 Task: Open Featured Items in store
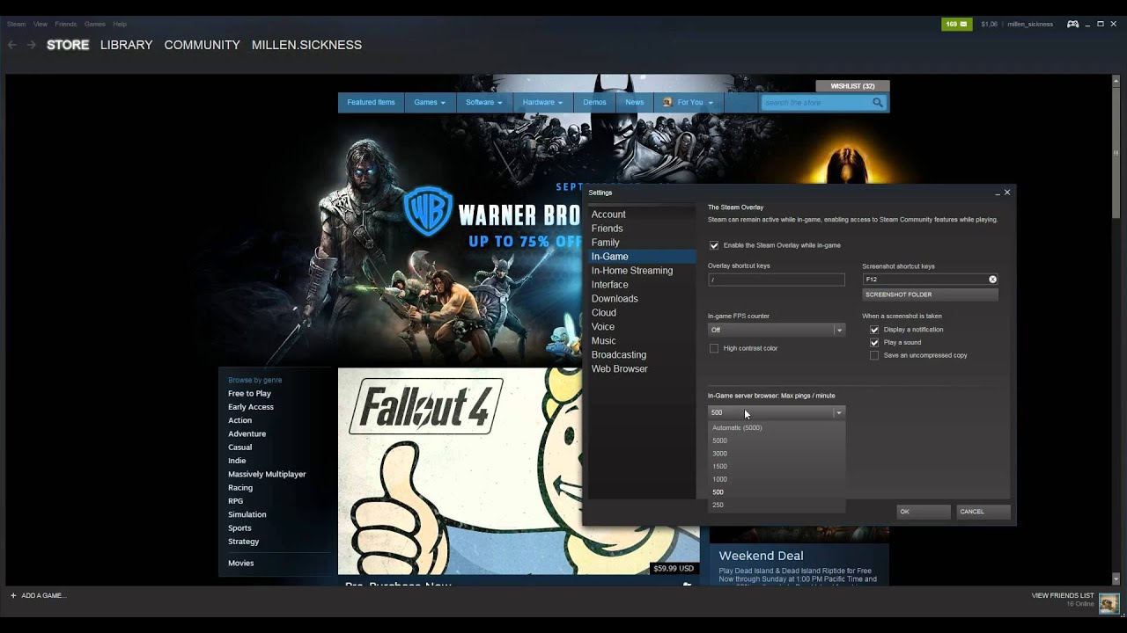coord(371,102)
